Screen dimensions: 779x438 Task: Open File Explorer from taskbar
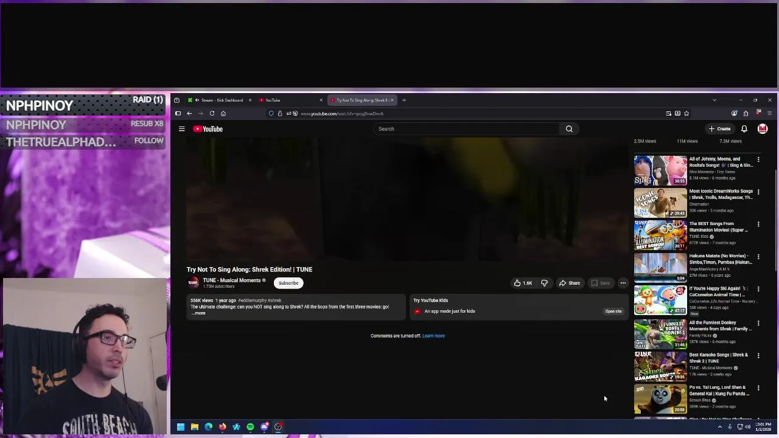point(194,427)
